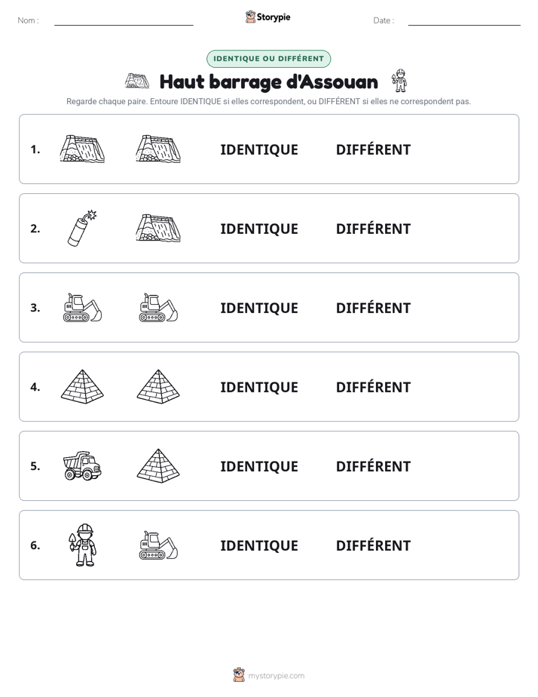Click the Storypie logo at top

(267, 17)
